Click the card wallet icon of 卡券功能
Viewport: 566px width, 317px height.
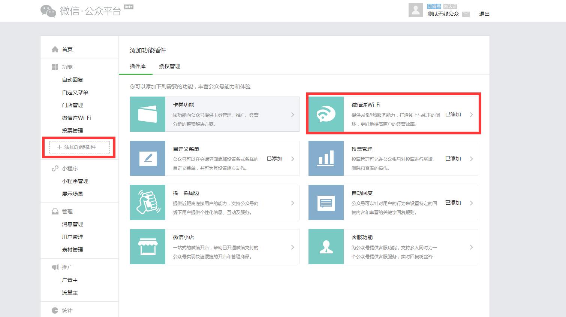(x=147, y=114)
